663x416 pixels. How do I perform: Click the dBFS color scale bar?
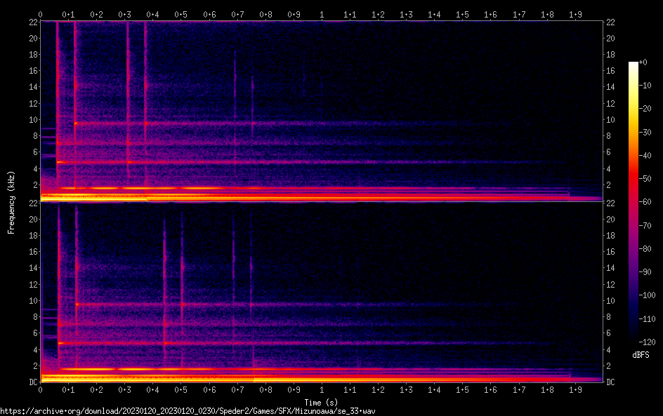[x=634, y=203]
